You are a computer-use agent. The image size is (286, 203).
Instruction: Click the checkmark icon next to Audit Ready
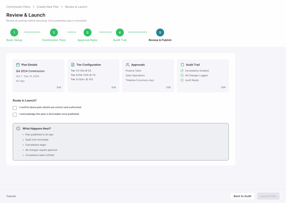182,80
